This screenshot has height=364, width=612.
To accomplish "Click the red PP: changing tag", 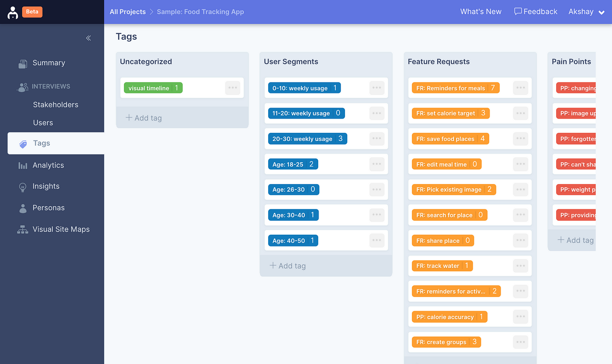I will (576, 88).
